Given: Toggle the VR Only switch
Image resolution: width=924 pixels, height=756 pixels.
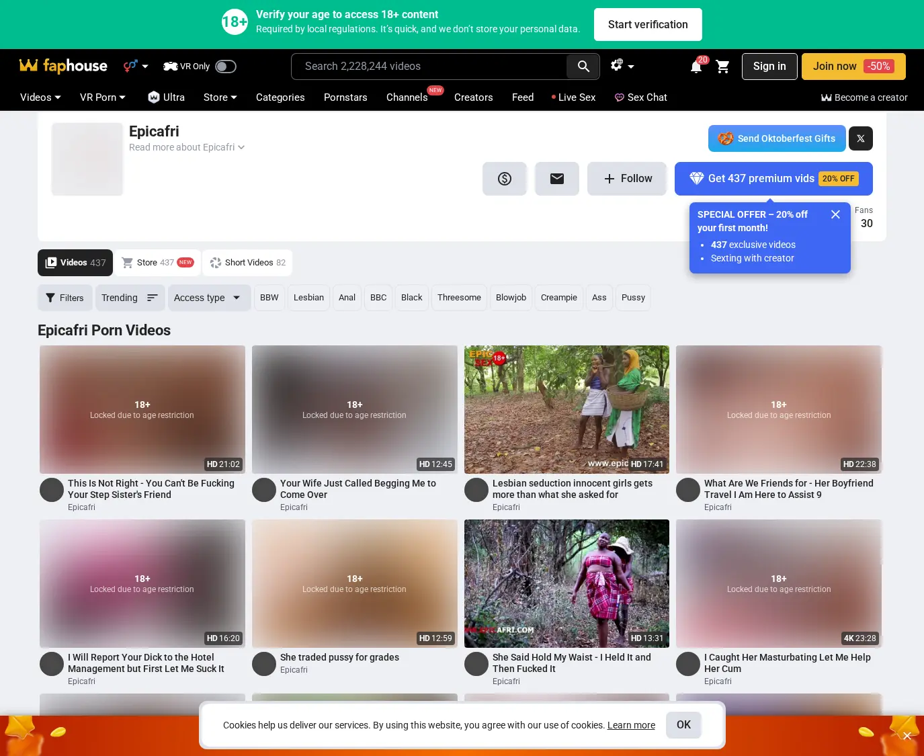Looking at the screenshot, I should (x=226, y=67).
